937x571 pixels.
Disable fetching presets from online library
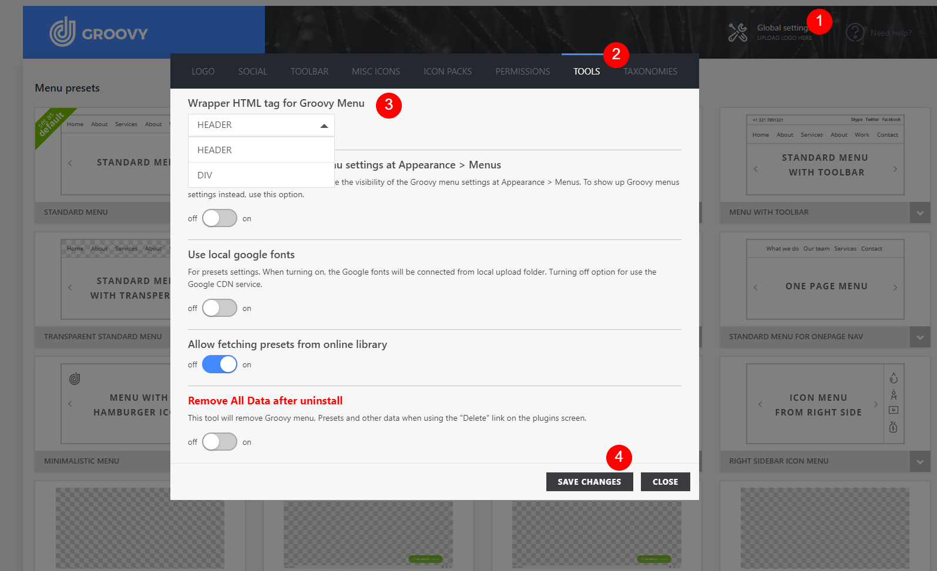(220, 364)
